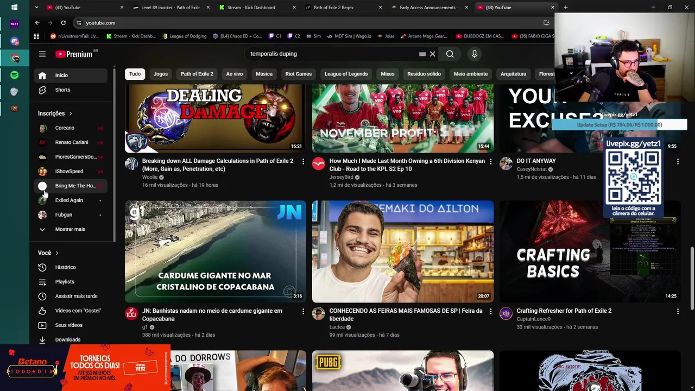This screenshot has width=695, height=391.
Task: Open the JerseyBird channel avatar
Action: pyautogui.click(x=319, y=164)
